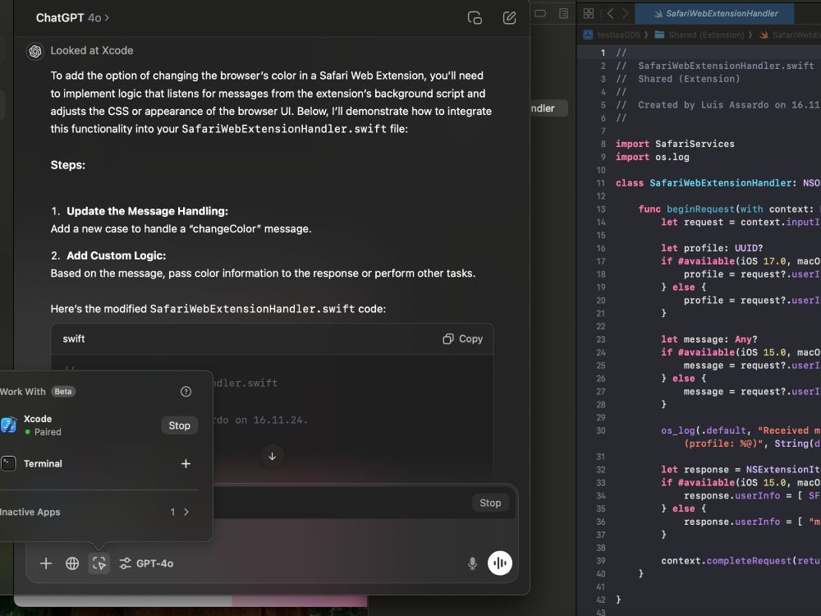
Task: Click line number 11 in Xcode gutter
Action: point(601,183)
